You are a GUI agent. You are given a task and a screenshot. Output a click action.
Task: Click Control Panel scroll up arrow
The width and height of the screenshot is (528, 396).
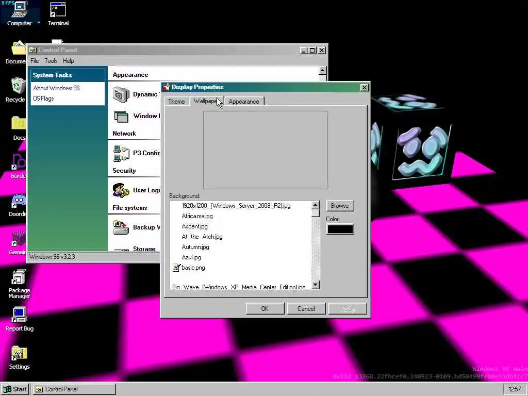tap(322, 70)
